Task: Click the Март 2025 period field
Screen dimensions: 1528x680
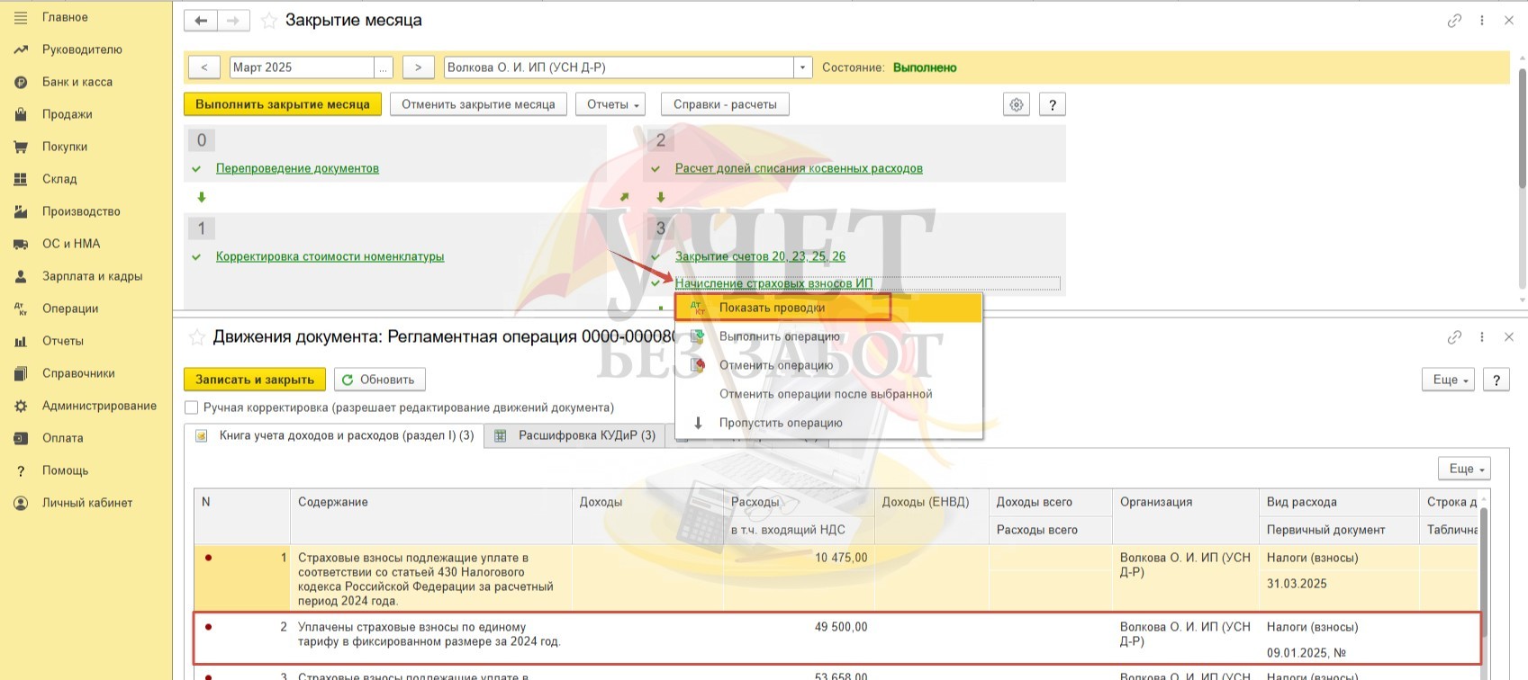Action: (302, 67)
